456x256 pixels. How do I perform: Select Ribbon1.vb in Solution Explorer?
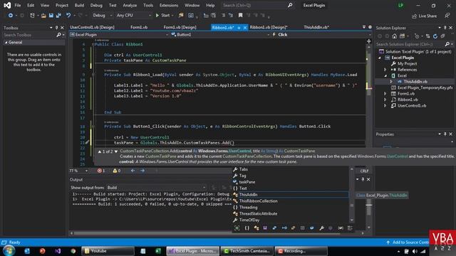pos(408,100)
